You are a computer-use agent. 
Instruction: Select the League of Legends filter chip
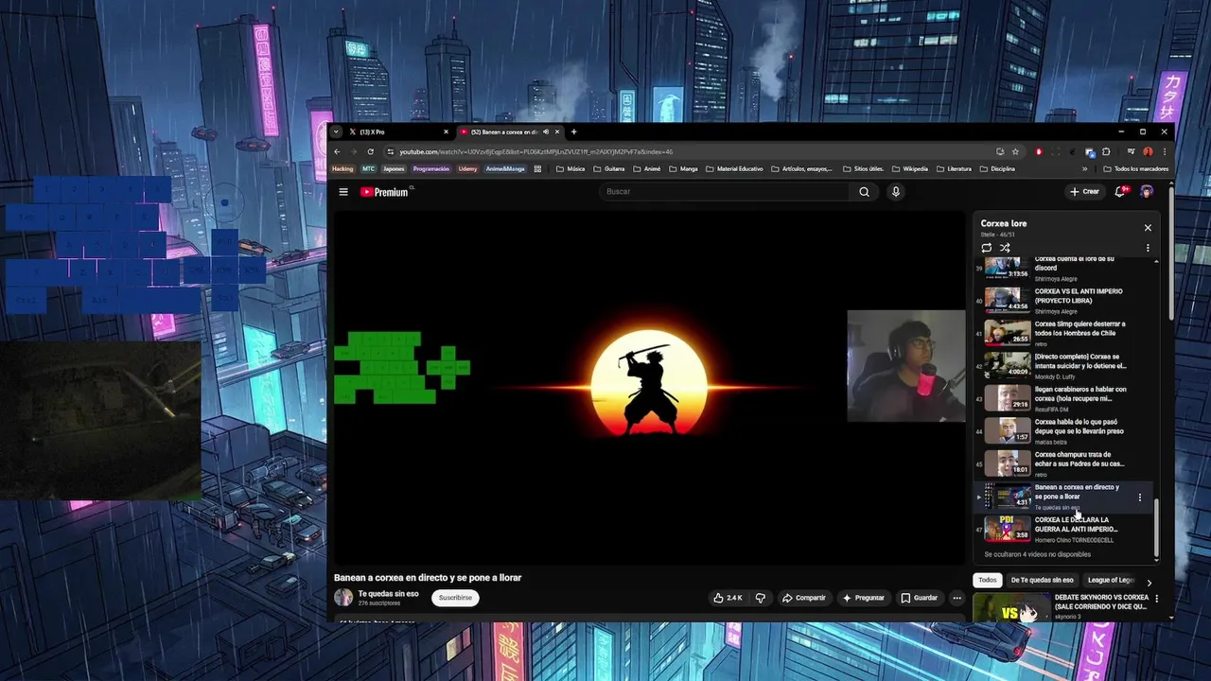point(1111,580)
